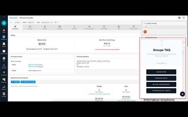The height and width of the screenshot is (117, 188).
Task: Click the Logs tag in Currently Viewing
Action: coord(146,27)
